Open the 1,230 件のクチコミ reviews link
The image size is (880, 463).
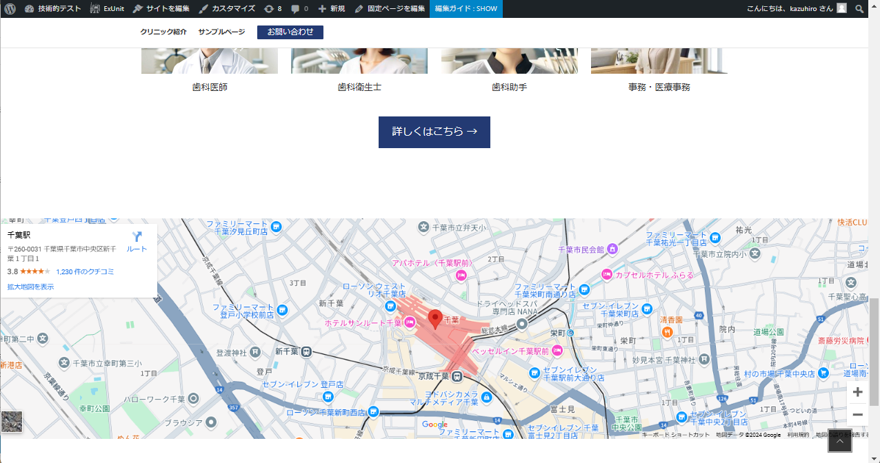tap(85, 271)
